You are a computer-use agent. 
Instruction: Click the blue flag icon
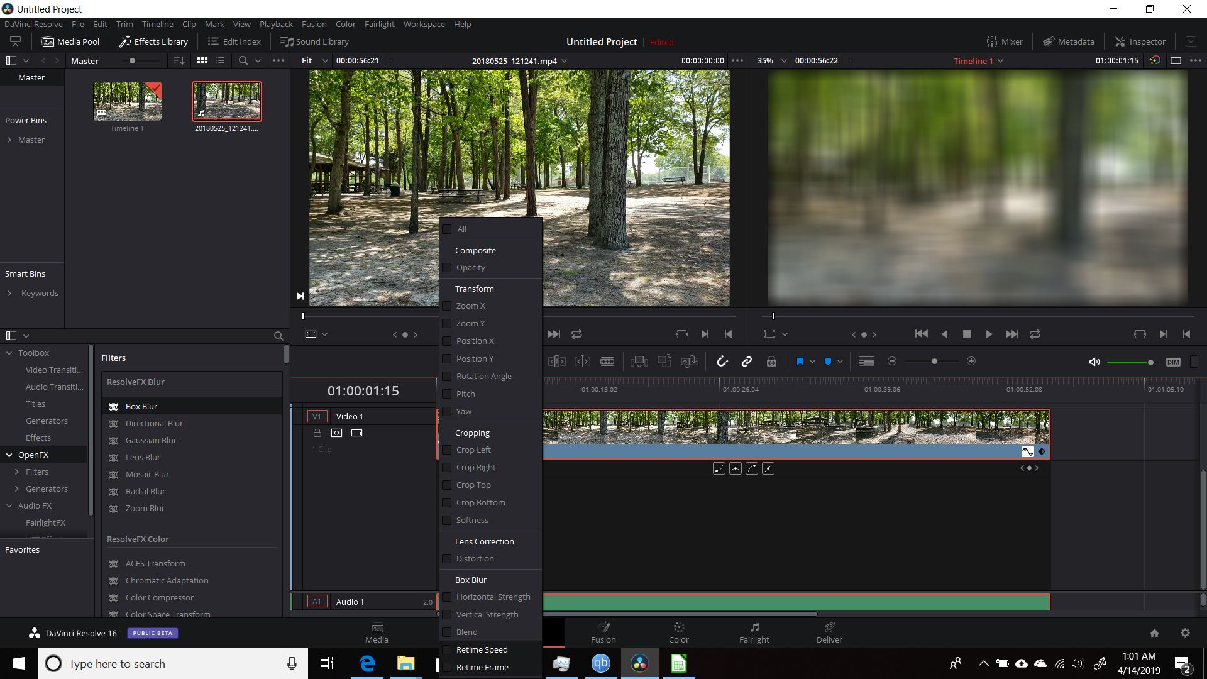tap(800, 361)
